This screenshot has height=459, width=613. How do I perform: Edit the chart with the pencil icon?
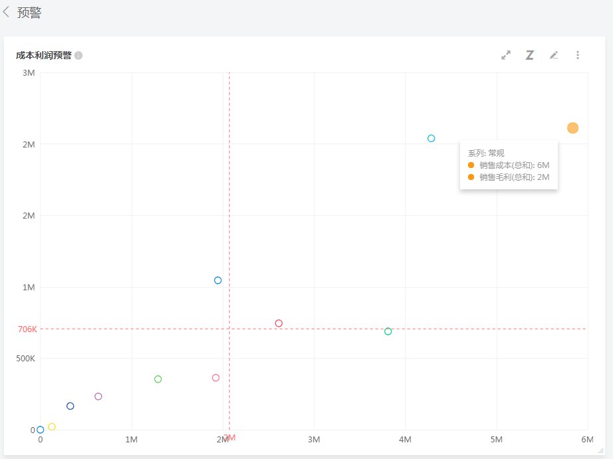coord(554,55)
